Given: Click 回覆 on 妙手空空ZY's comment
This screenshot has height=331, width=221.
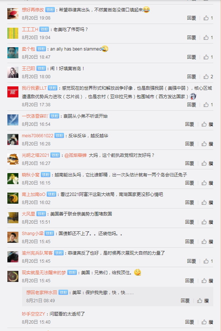Looking at the screenshot, I should click(x=189, y=322).
